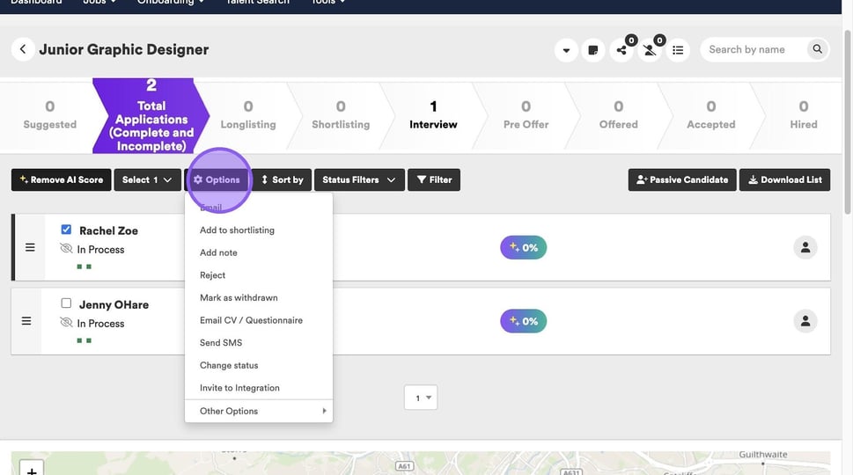Open the hidden candidates icon in header
Viewport: 853px width, 475px height.
click(650, 50)
